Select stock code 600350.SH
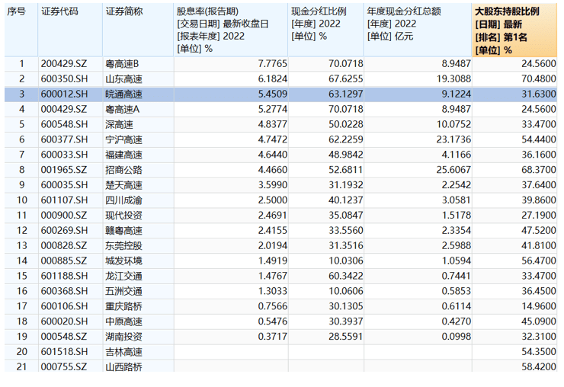 (x=64, y=79)
